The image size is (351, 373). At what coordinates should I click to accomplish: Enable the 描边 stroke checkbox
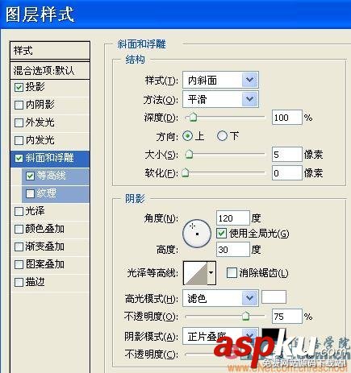[19, 282]
